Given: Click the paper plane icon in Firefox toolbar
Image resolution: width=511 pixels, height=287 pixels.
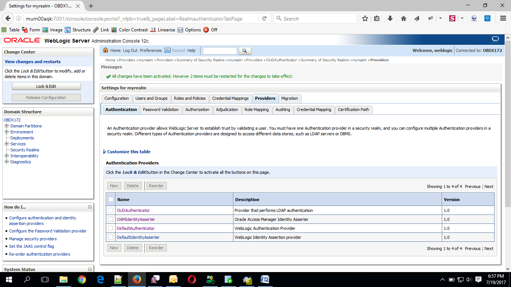Looking at the screenshot, I should coord(416,18).
